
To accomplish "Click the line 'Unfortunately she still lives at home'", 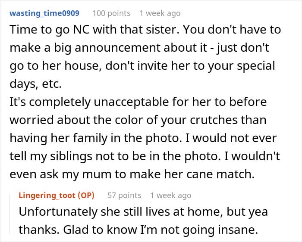I will pos(143,212).
